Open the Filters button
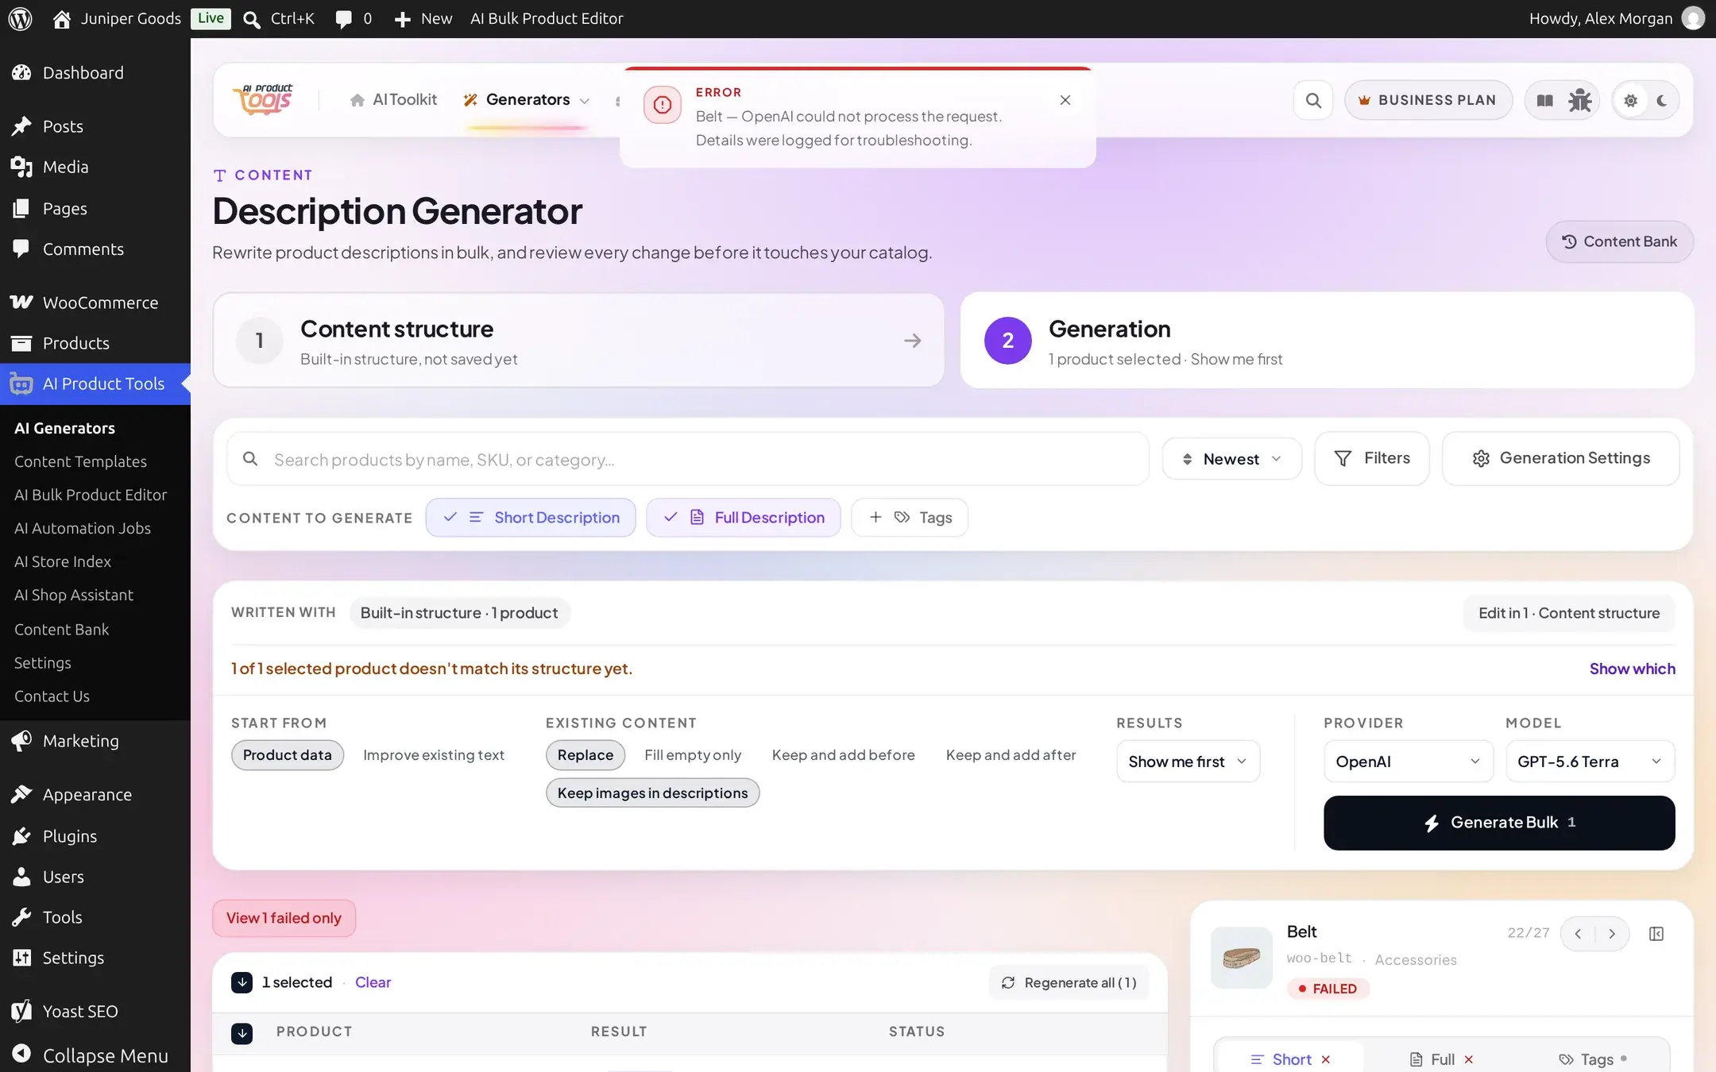Viewport: 1716px width, 1072px height. 1372,458
